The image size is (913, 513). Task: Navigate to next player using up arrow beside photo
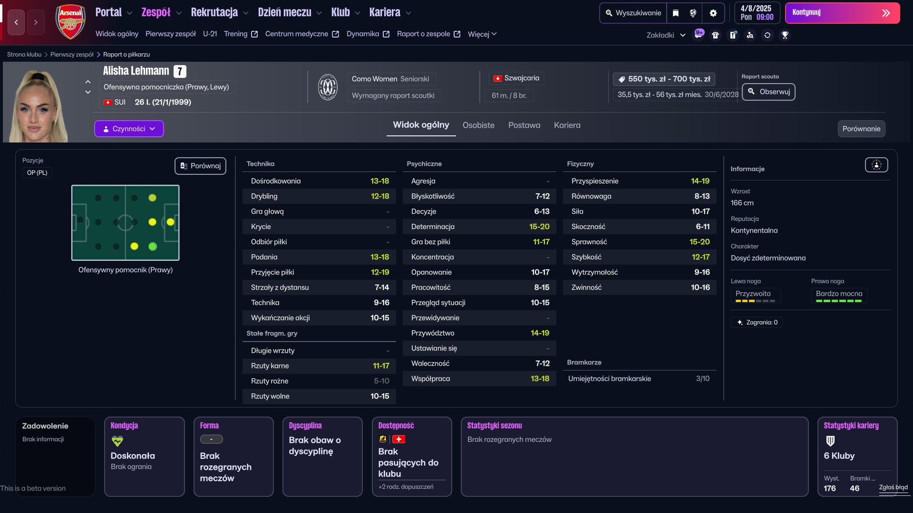click(88, 82)
